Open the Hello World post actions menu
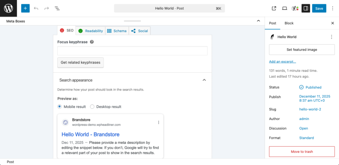This screenshot has width=339, height=165. 331,37
